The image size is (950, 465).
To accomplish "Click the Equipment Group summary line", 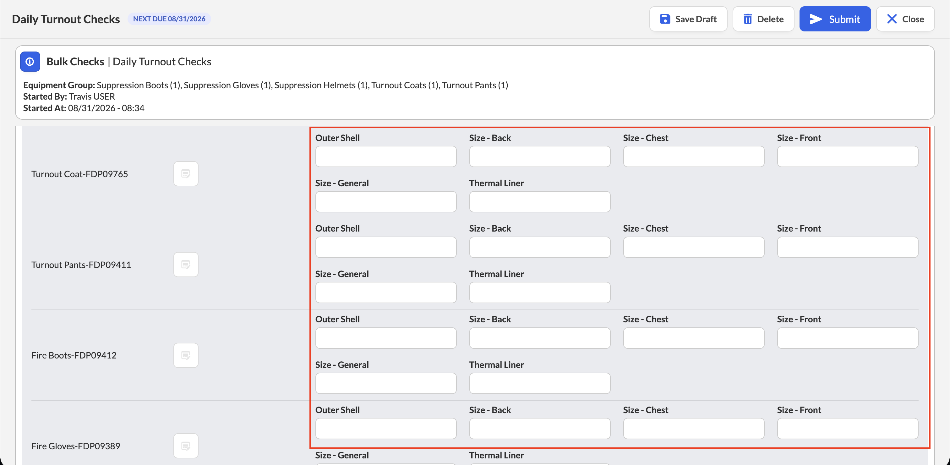I will click(265, 85).
